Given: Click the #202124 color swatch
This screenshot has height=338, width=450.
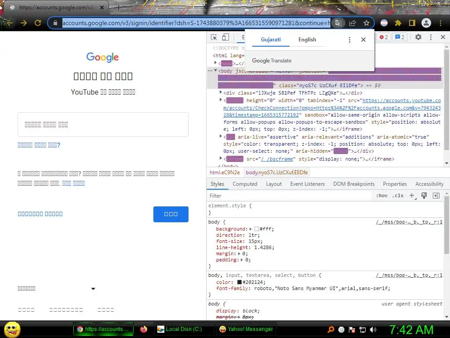Looking at the screenshot, I should [x=240, y=282].
